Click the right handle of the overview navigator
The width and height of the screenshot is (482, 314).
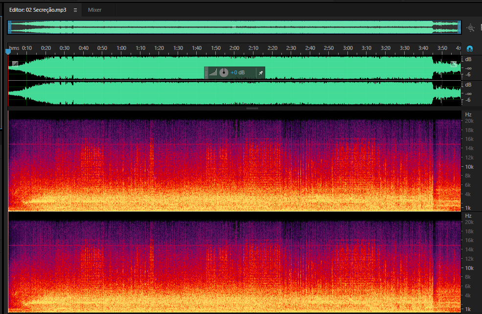point(459,27)
